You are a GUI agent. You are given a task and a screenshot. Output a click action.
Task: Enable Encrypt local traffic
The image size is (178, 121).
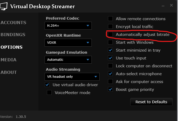pyautogui.click(x=111, y=26)
